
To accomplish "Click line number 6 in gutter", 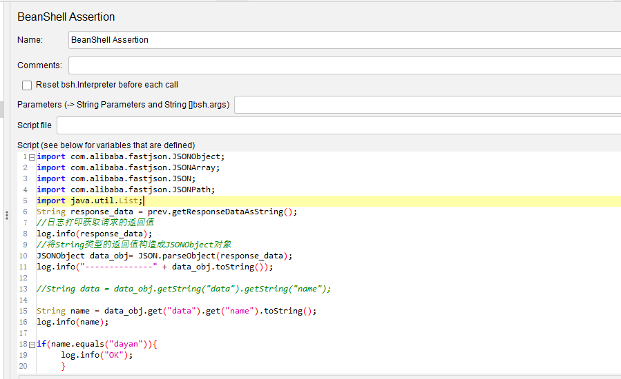I will (25, 212).
